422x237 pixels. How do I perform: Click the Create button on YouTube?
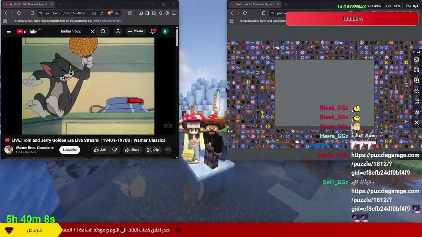coord(136,31)
